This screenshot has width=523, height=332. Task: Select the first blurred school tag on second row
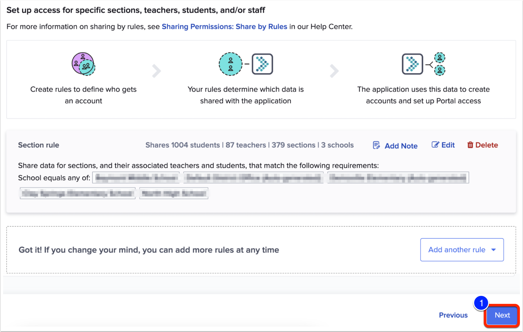point(78,193)
